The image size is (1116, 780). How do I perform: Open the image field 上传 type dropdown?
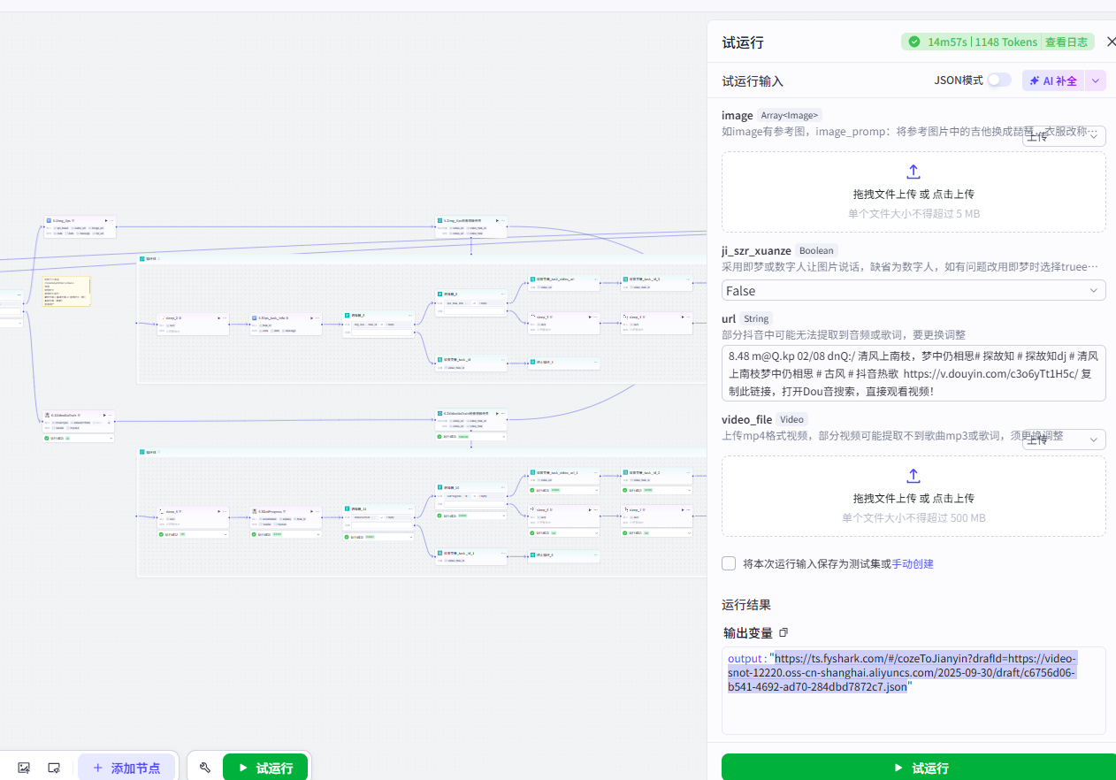click(x=1064, y=135)
